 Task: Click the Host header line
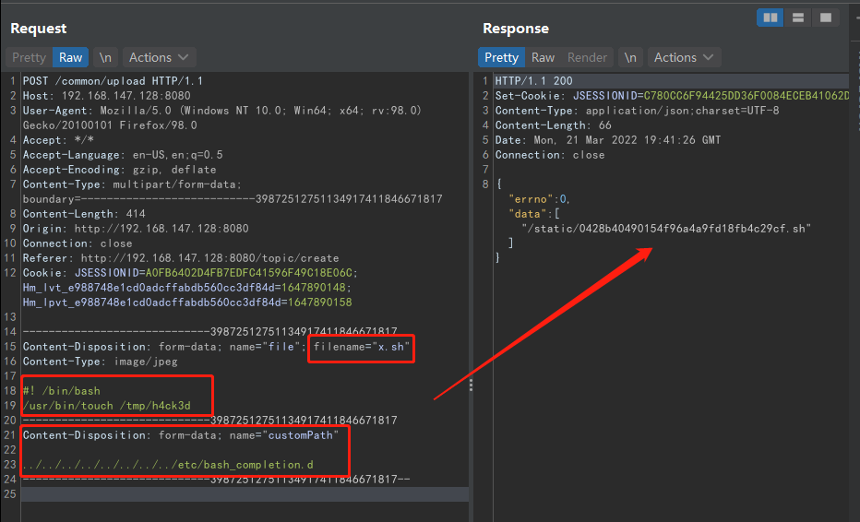tap(106, 95)
